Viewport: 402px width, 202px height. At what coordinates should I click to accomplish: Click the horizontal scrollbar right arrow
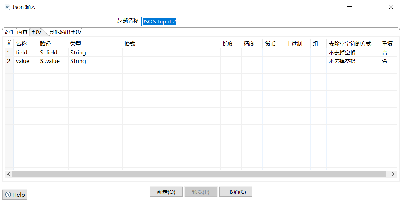pyautogui.click(x=393, y=174)
